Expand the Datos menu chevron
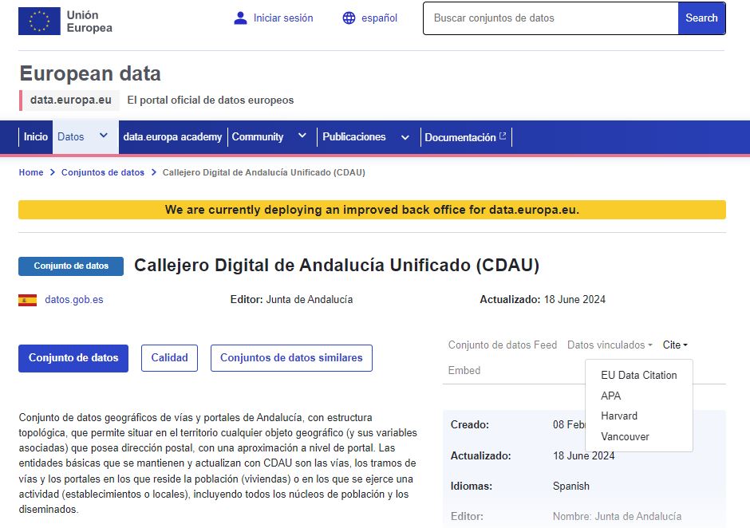 (x=103, y=136)
